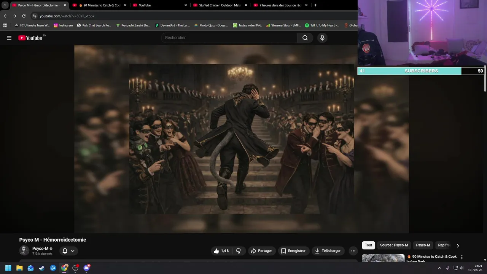Open Kenpachi Zaraki bookmark
Image resolution: width=487 pixels, height=274 pixels.
pyautogui.click(x=133, y=25)
